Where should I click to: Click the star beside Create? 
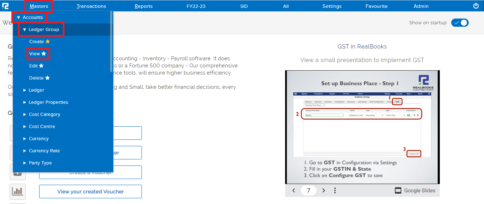48,42
